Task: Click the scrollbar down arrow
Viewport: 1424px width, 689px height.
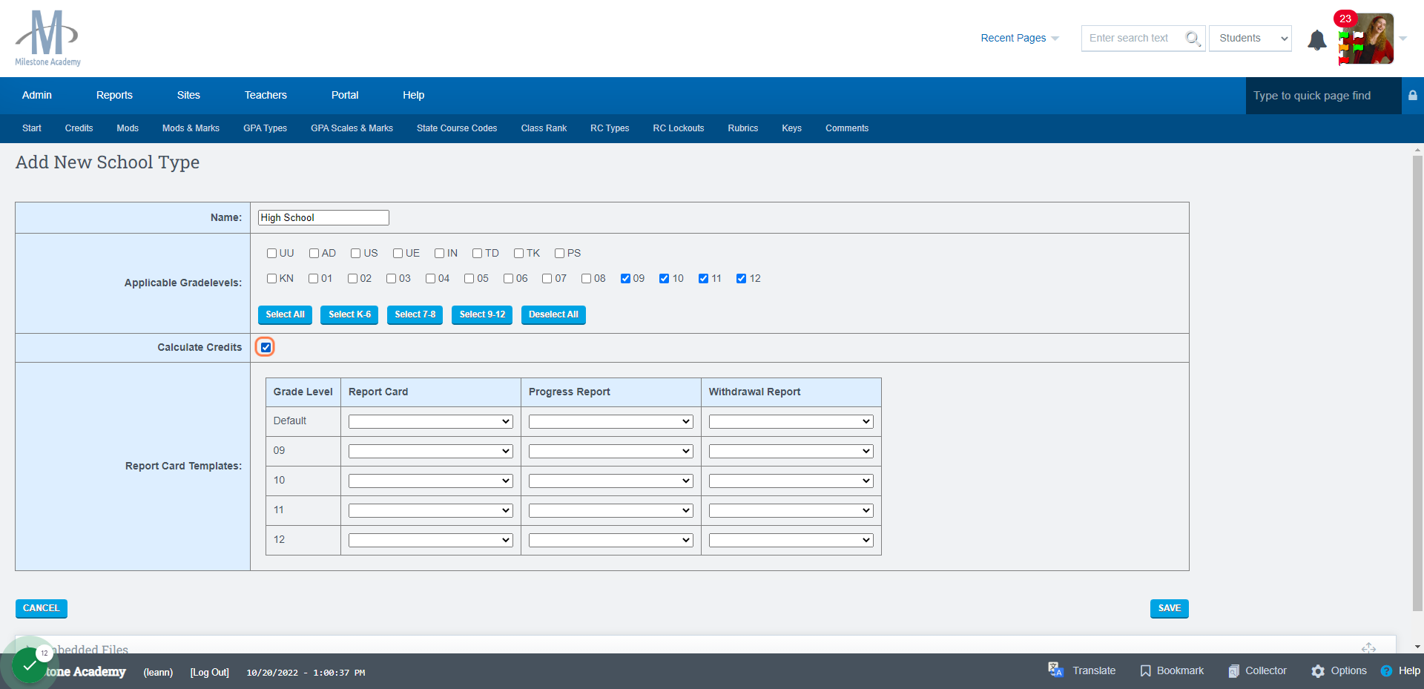Action: click(x=1417, y=647)
